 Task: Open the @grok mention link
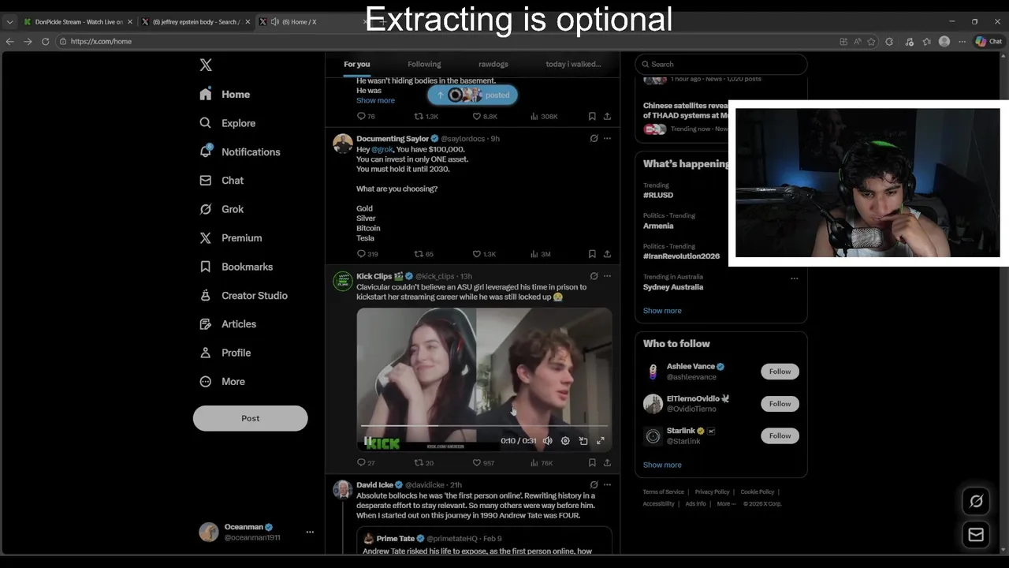(x=382, y=149)
